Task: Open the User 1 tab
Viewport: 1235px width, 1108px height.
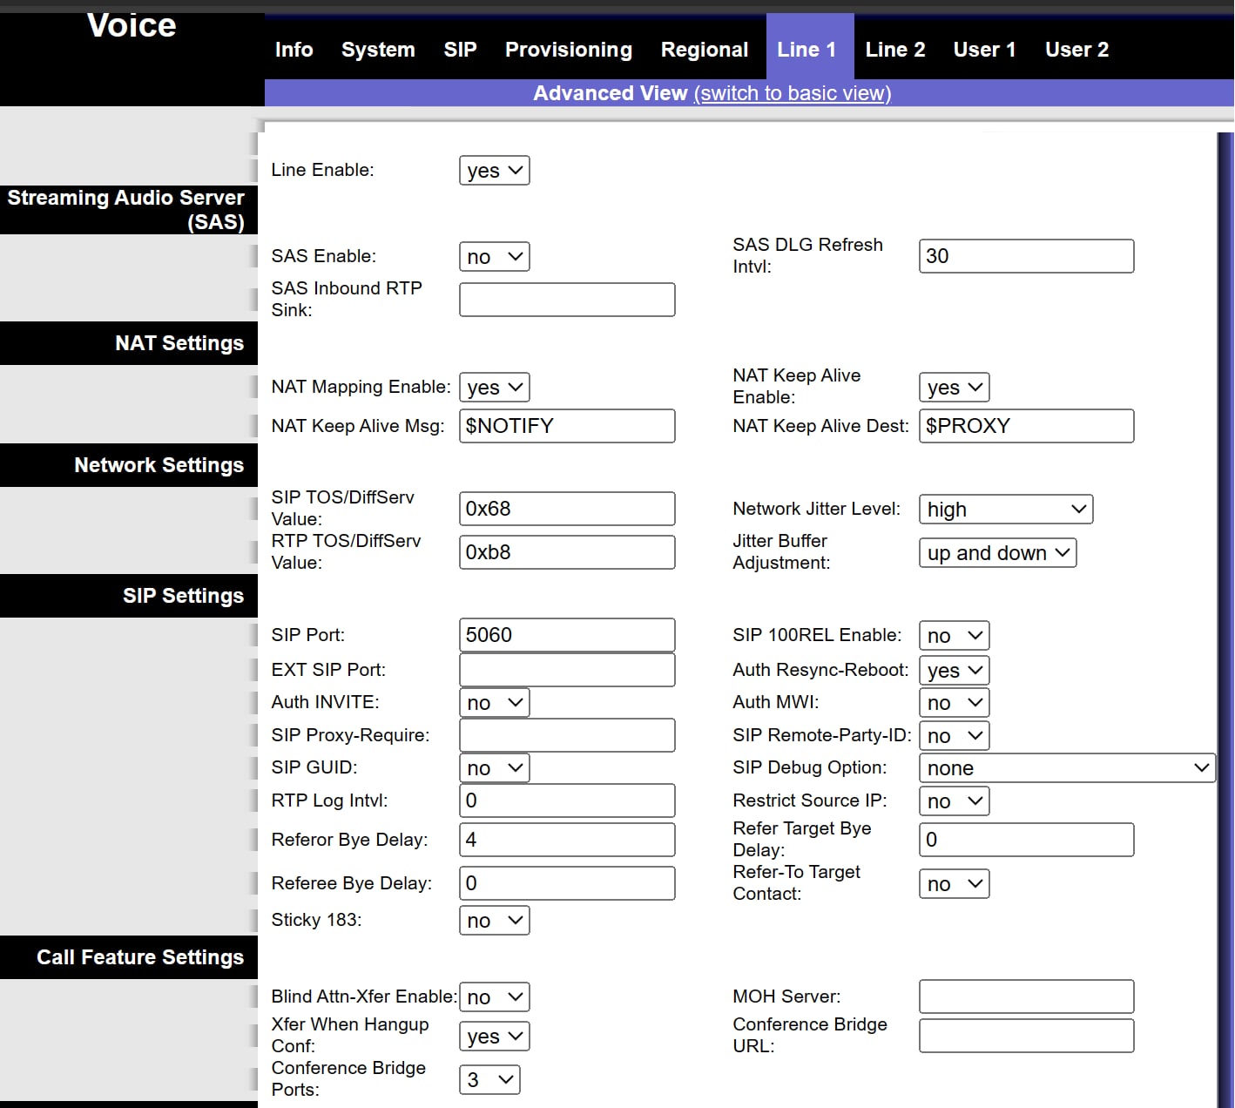Action: 984,50
